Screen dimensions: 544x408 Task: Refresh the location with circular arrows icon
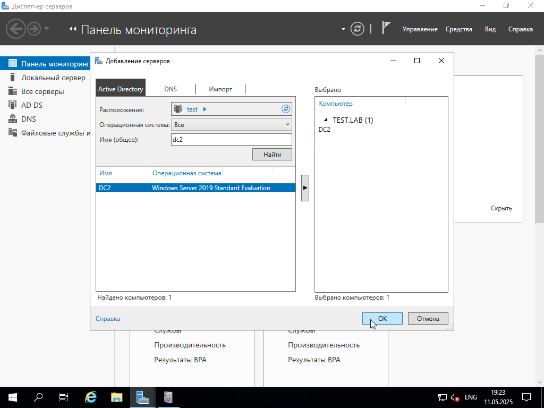pos(285,109)
